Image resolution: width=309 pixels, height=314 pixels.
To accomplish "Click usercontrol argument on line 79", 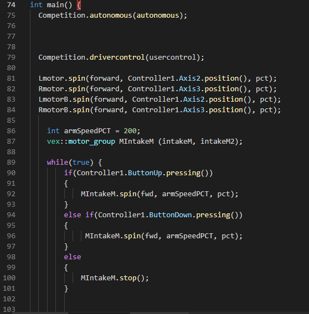I will 173,57.
